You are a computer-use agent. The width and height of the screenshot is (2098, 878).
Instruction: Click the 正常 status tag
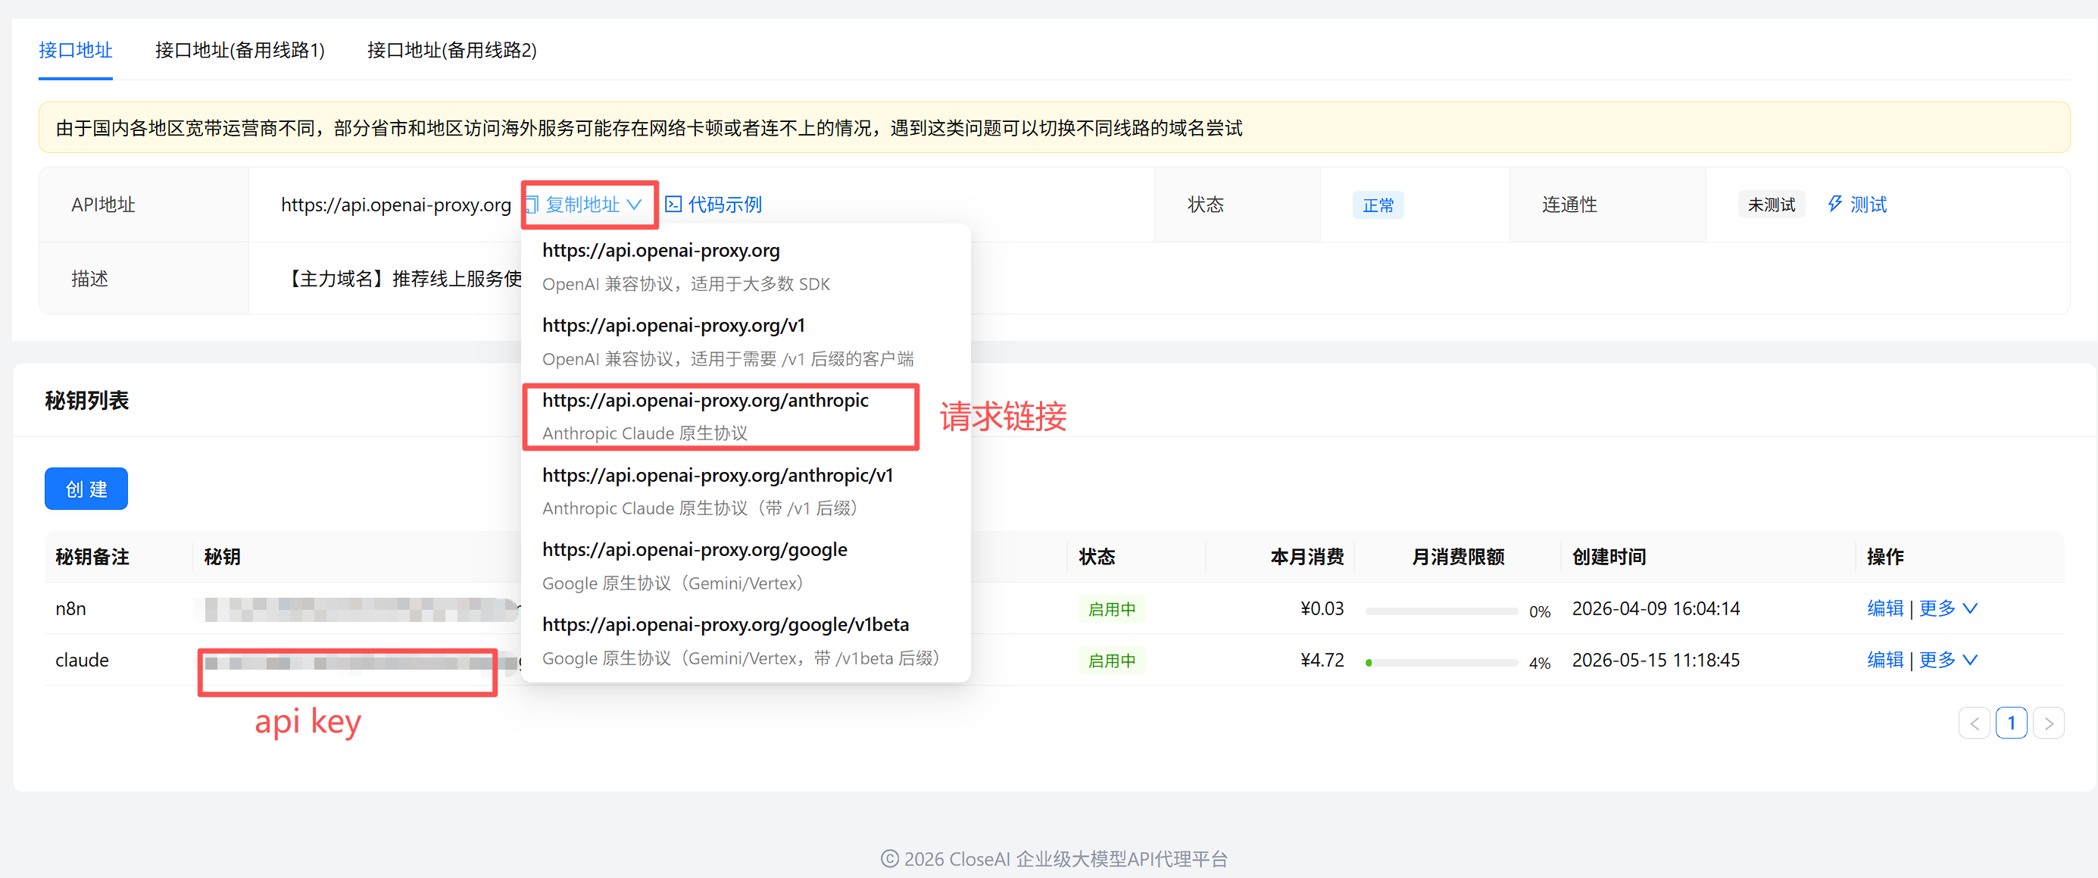coord(1377,205)
